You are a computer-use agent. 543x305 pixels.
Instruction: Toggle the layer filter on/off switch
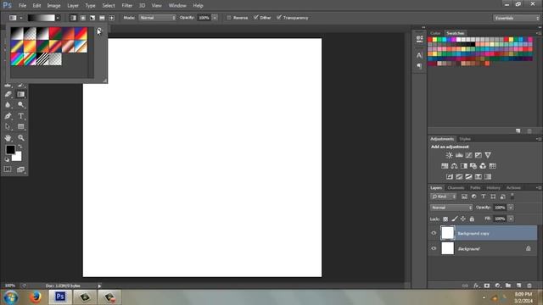[x=512, y=197]
